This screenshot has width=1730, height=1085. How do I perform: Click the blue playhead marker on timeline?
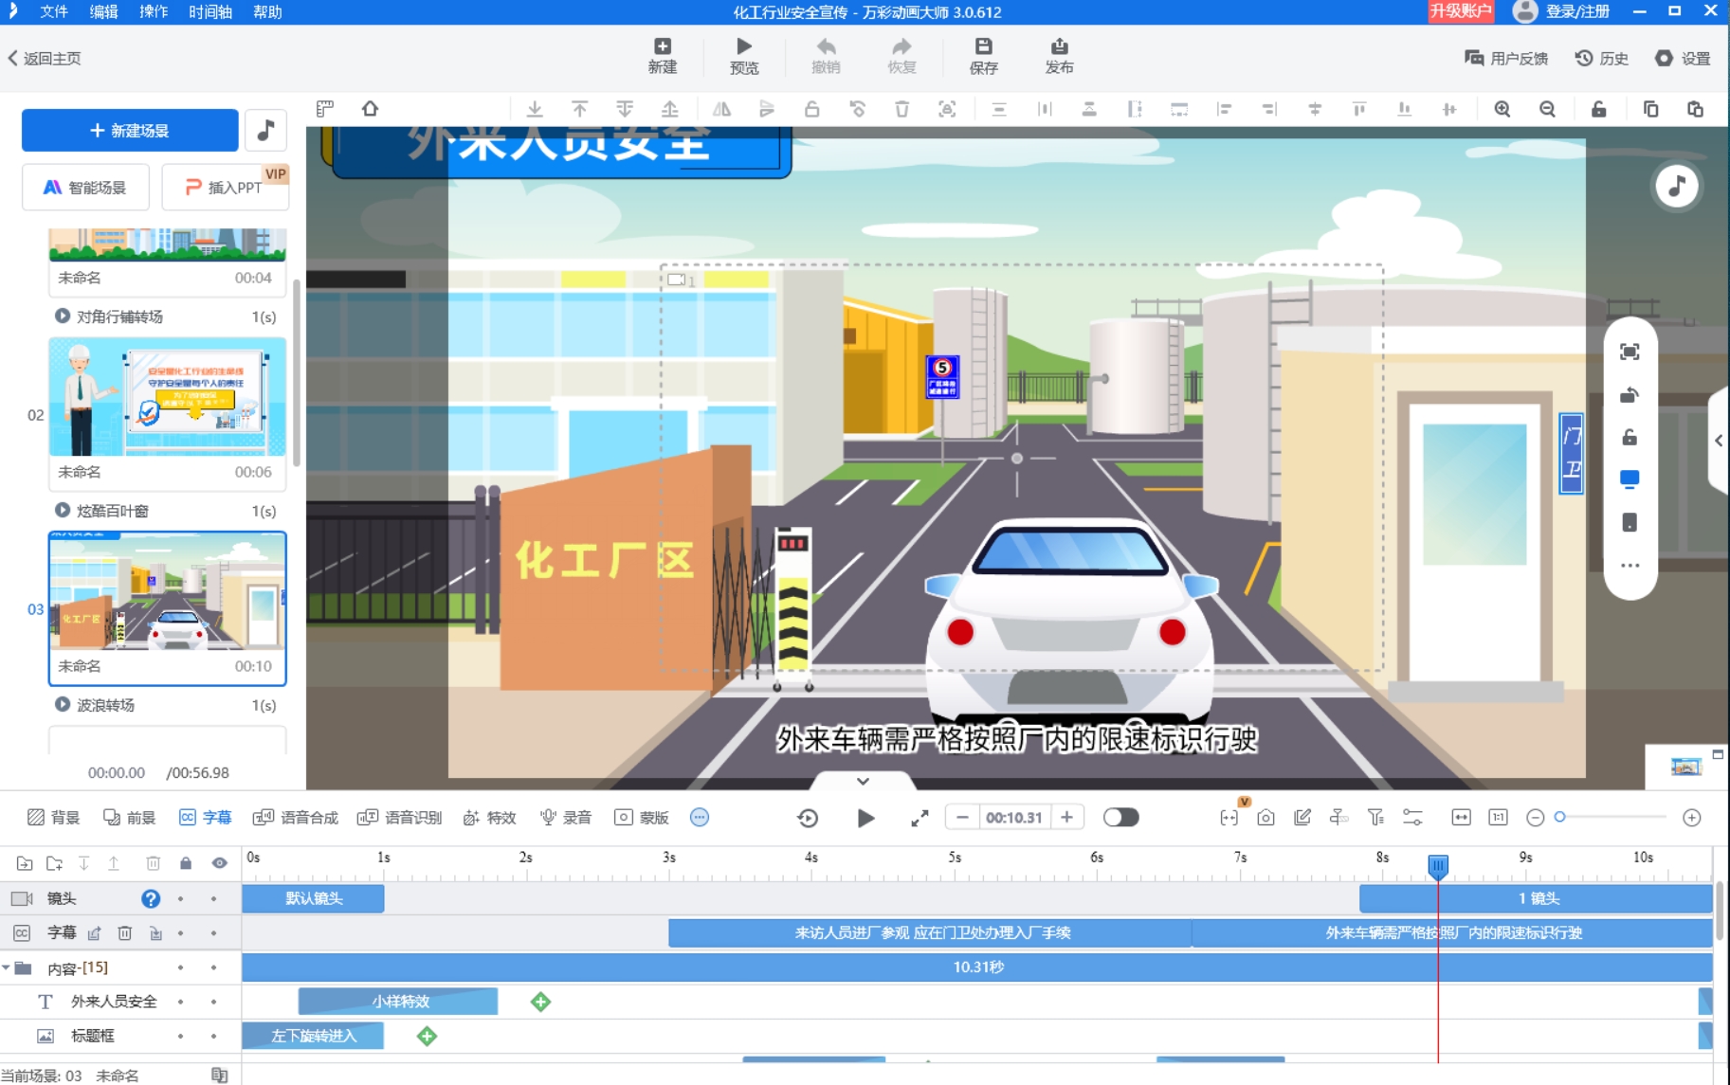(x=1438, y=865)
